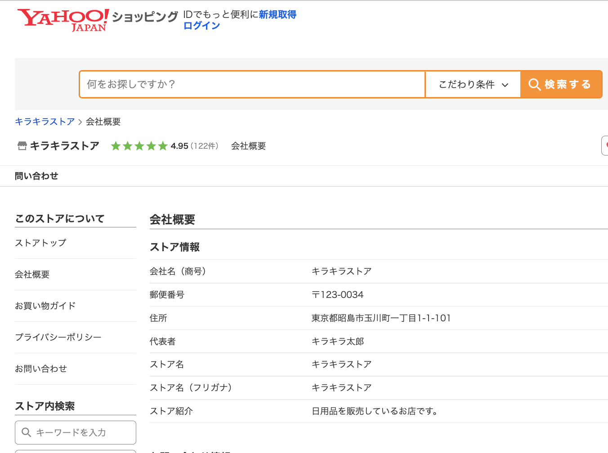Click the five-star rating icons

coord(139,146)
